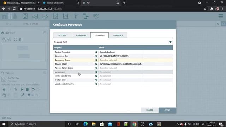Select the Template icon in NiFi toolbar
This screenshot has width=226, height=127.
pyautogui.click(x=86, y=16)
